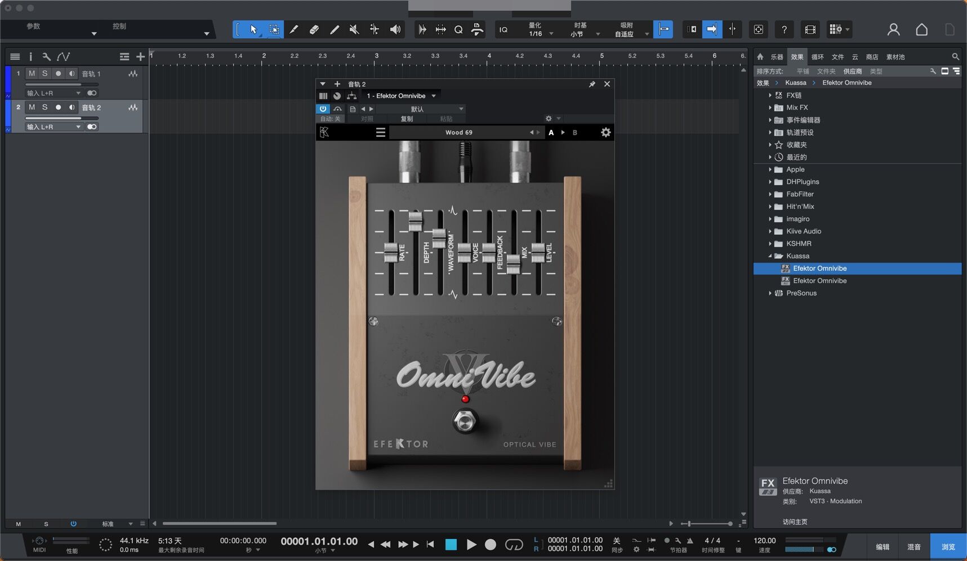The width and height of the screenshot is (967, 561).
Task: Open 1 - Efektor Omnivibe insert dropdown
Action: (401, 96)
